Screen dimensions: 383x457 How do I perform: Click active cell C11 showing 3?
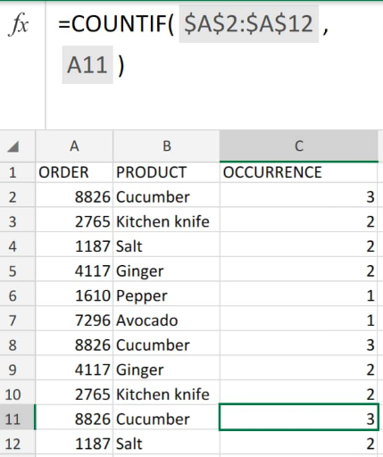[299, 418]
